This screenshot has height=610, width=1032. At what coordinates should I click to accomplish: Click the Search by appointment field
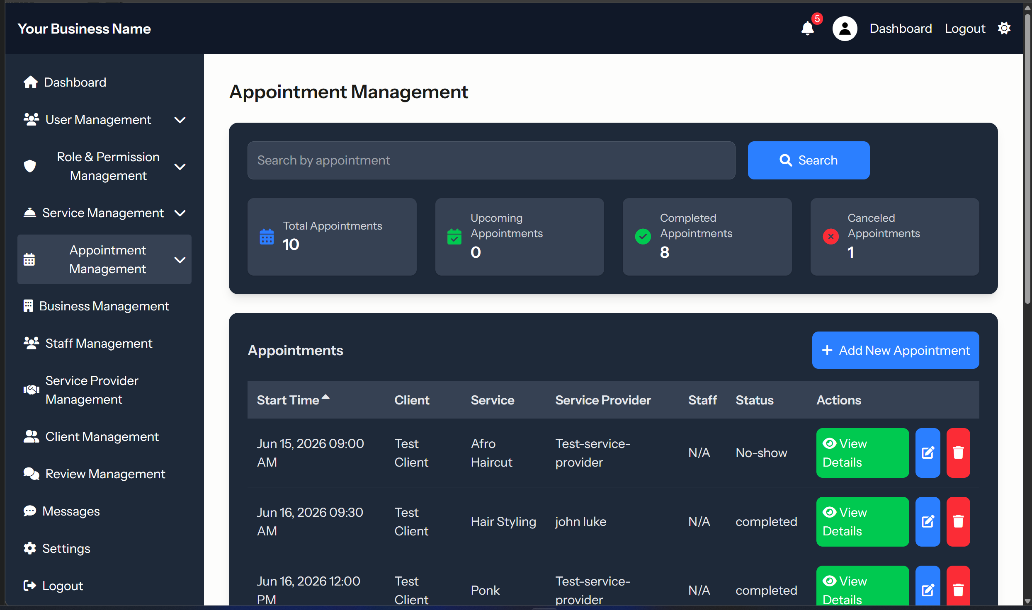coord(491,160)
